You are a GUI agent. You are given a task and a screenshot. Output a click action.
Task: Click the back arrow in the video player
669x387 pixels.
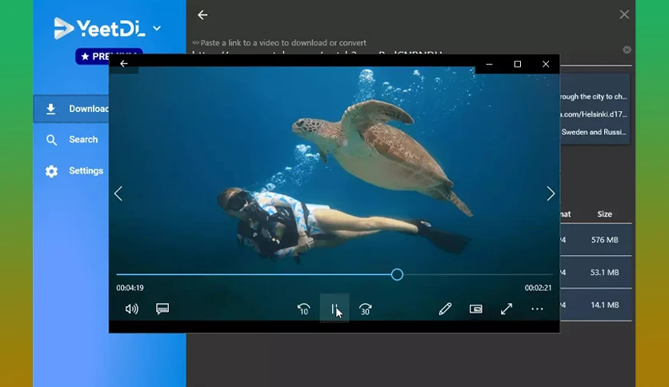coord(124,63)
